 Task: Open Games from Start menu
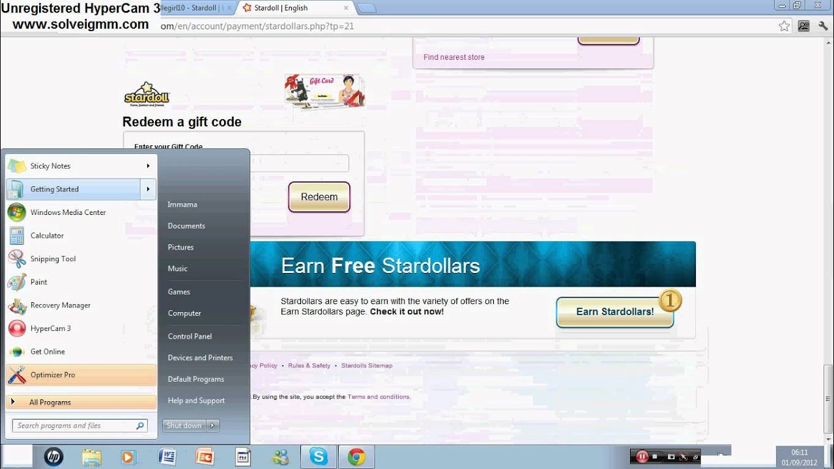click(x=179, y=292)
